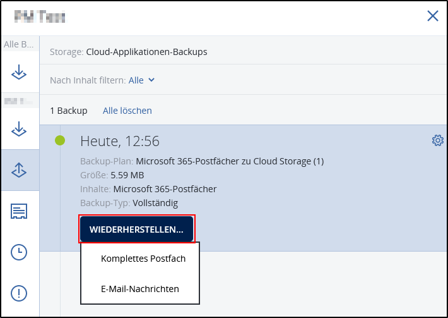The image size is (448, 318).
Task: Click the second download-arrow sidebar icon
Action: [20, 128]
